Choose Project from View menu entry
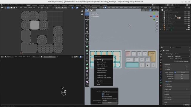 tap(103, 75)
